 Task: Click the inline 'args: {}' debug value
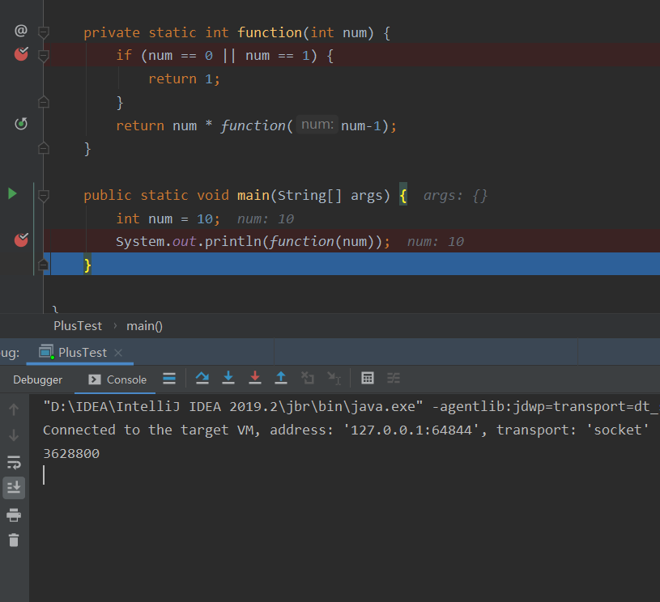pos(455,196)
